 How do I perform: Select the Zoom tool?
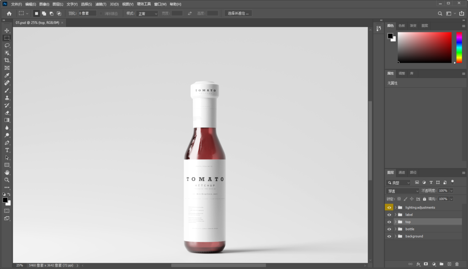coord(7,180)
